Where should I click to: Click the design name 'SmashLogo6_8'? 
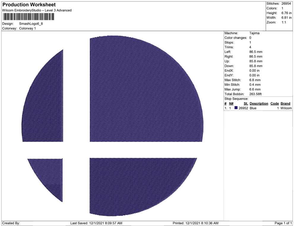click(x=31, y=24)
